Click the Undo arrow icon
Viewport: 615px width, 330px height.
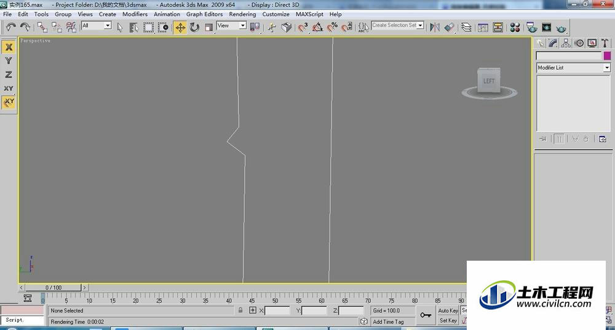tap(10, 27)
